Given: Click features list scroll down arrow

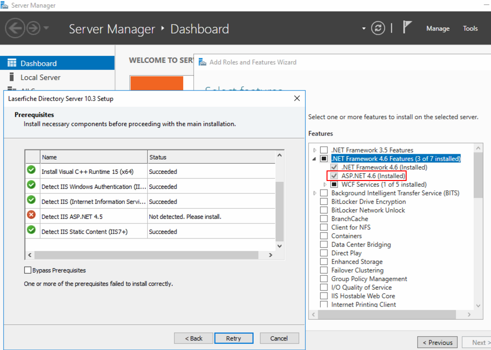Looking at the screenshot, I should coord(478,305).
